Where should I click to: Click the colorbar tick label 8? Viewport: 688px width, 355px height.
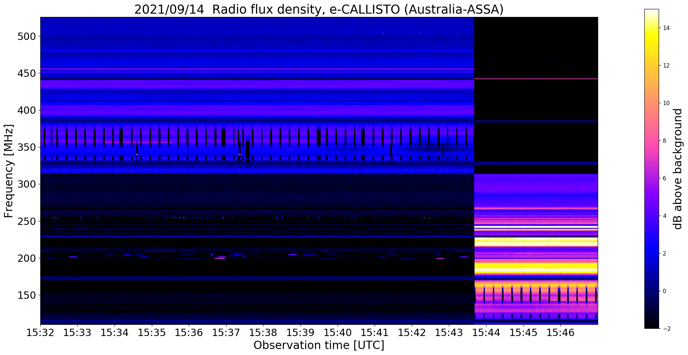(665, 141)
